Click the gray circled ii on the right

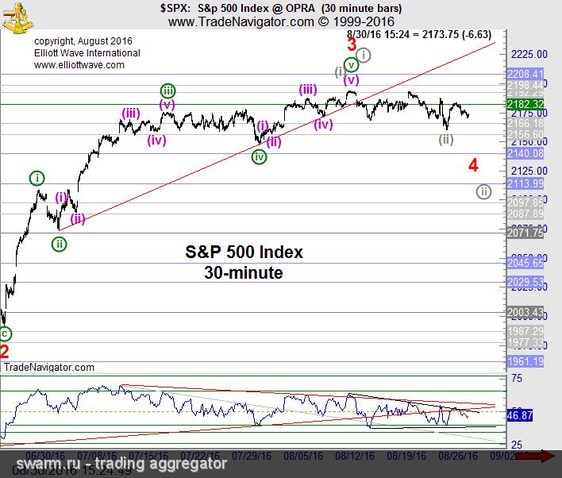tap(483, 191)
